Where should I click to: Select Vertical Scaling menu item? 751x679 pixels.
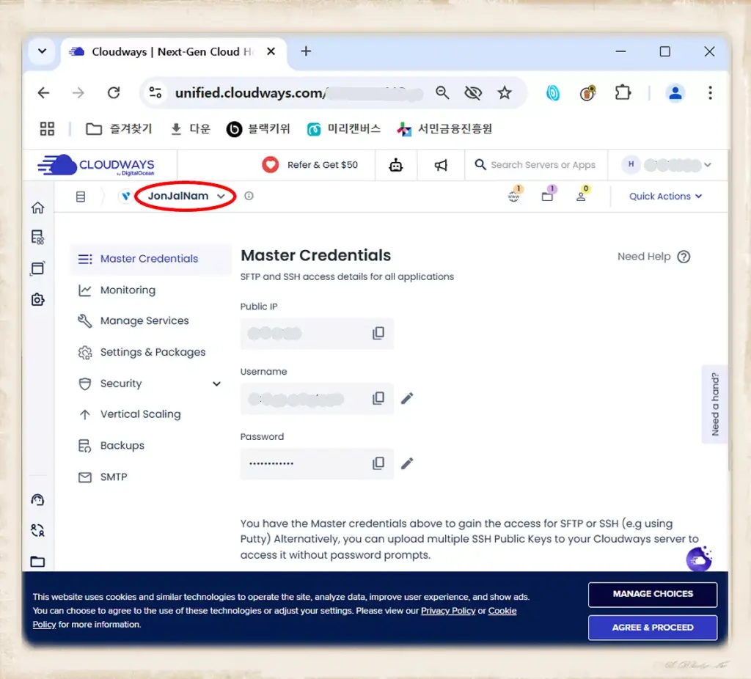click(140, 414)
